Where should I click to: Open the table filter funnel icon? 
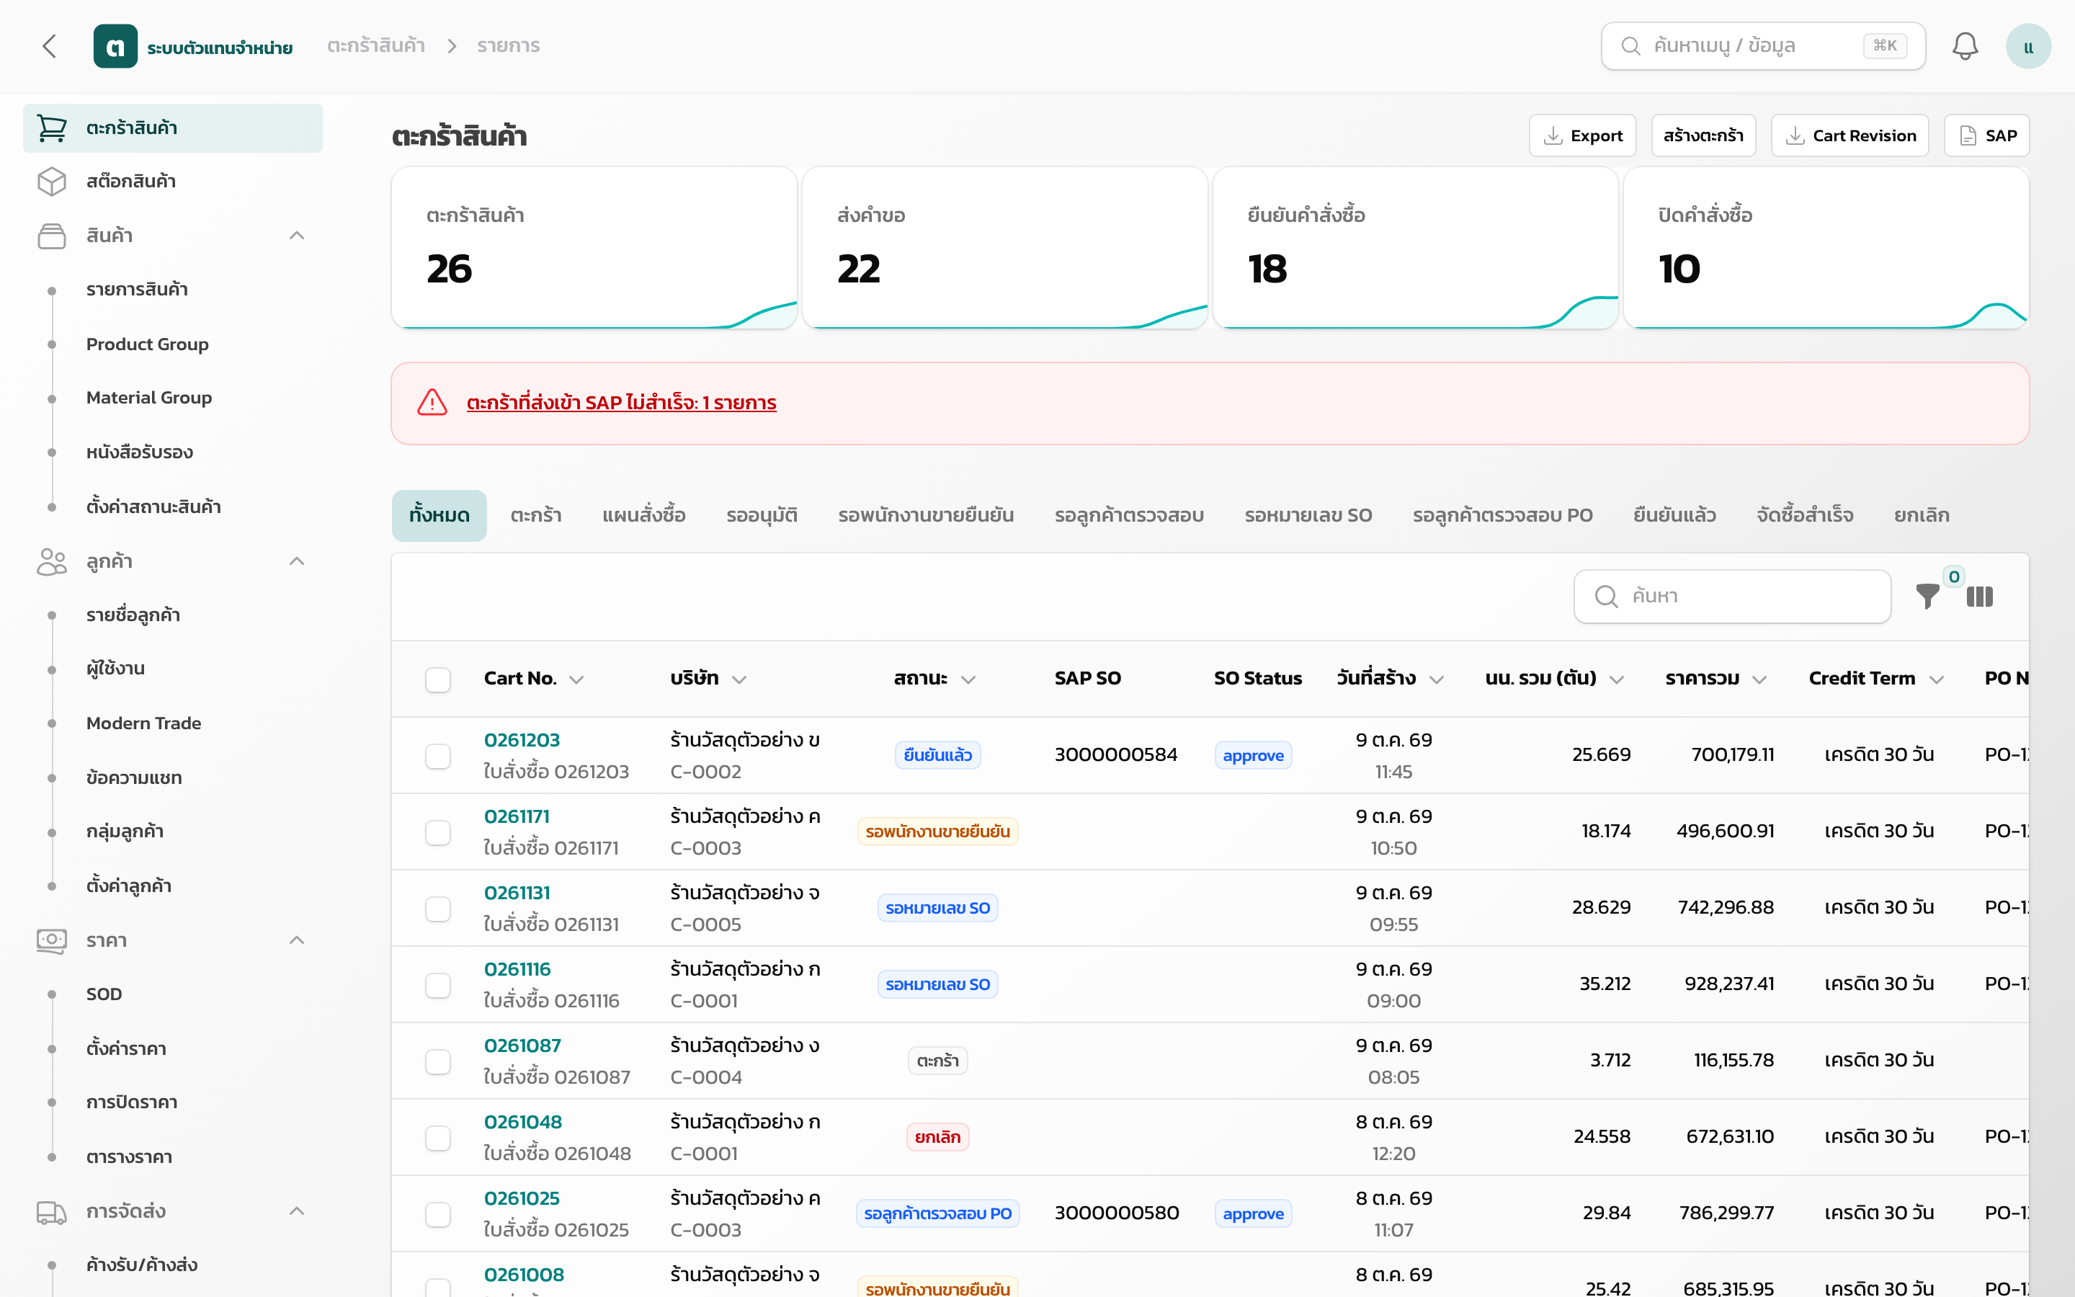pyautogui.click(x=1927, y=596)
